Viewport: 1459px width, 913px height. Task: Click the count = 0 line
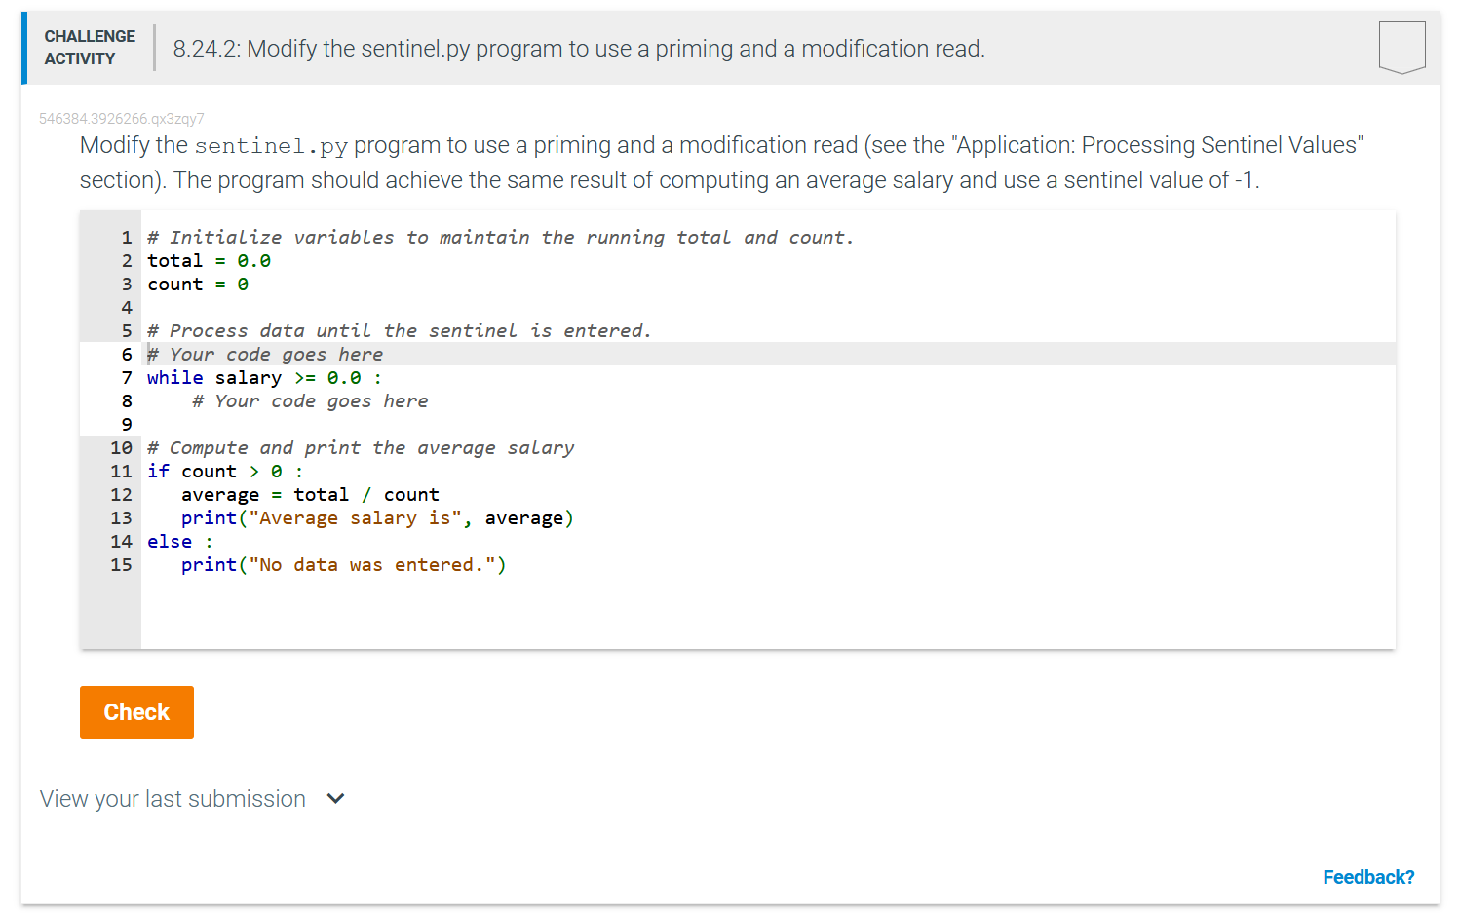(x=196, y=284)
